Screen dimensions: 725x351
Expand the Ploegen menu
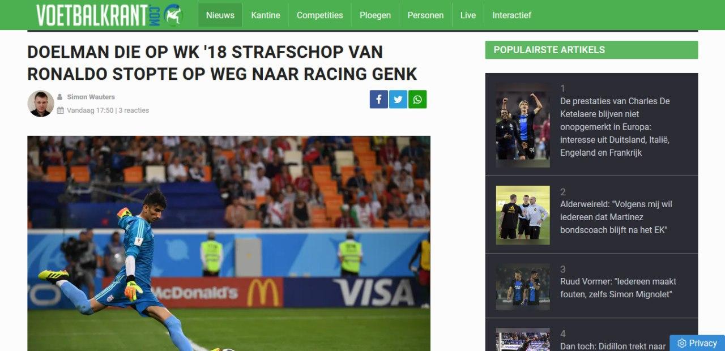click(376, 15)
